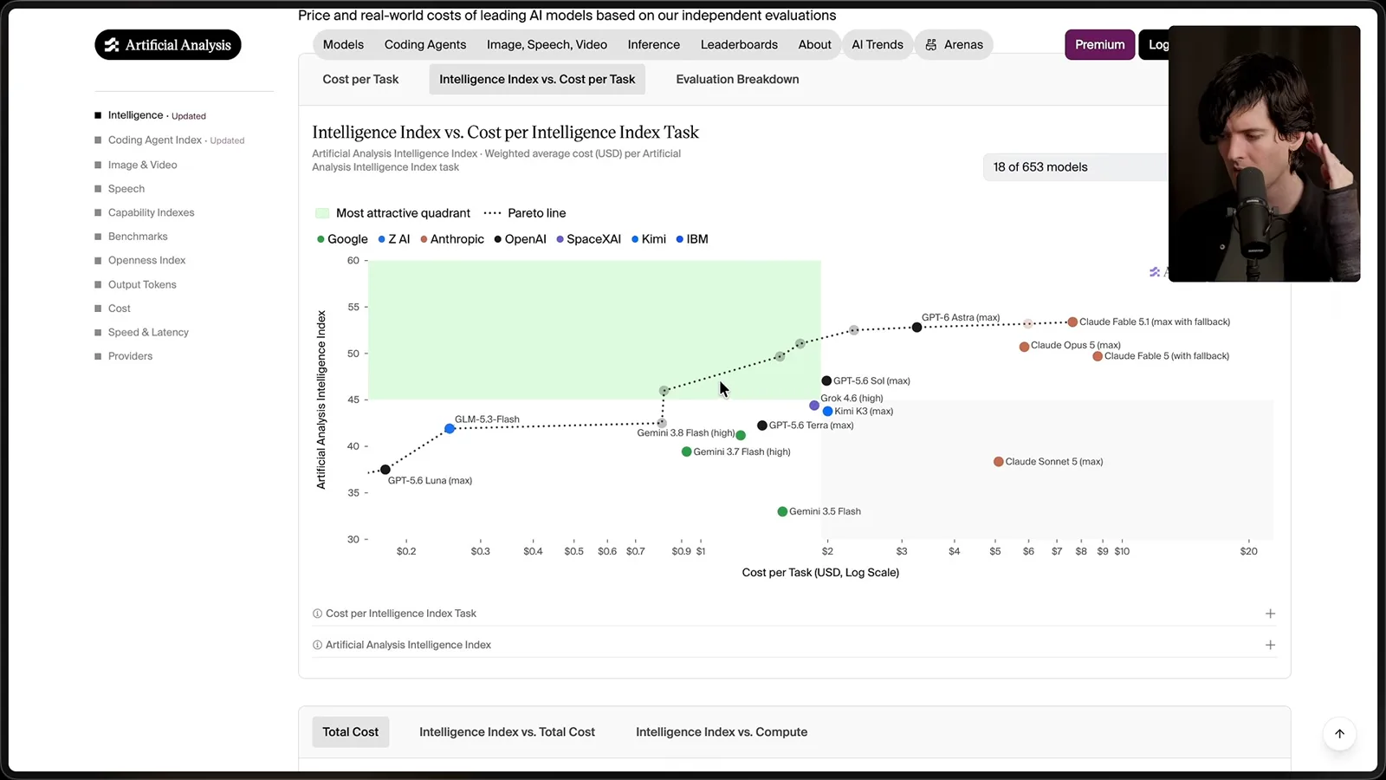Viewport: 1386px width, 780px height.
Task: Click the Premium button
Action: pyautogui.click(x=1100, y=45)
